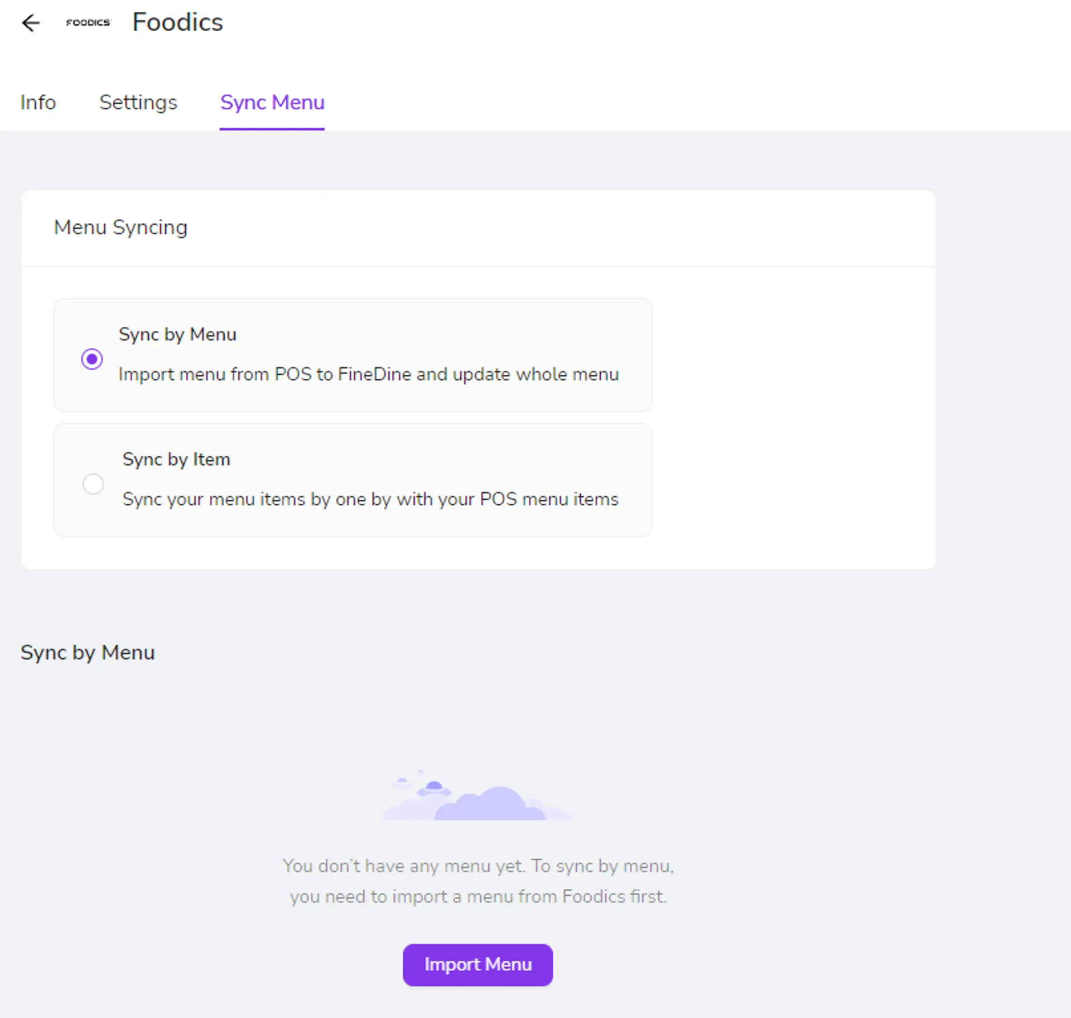The width and height of the screenshot is (1071, 1018).
Task: Click the 'you need to import a menu' line
Action: 478,896
